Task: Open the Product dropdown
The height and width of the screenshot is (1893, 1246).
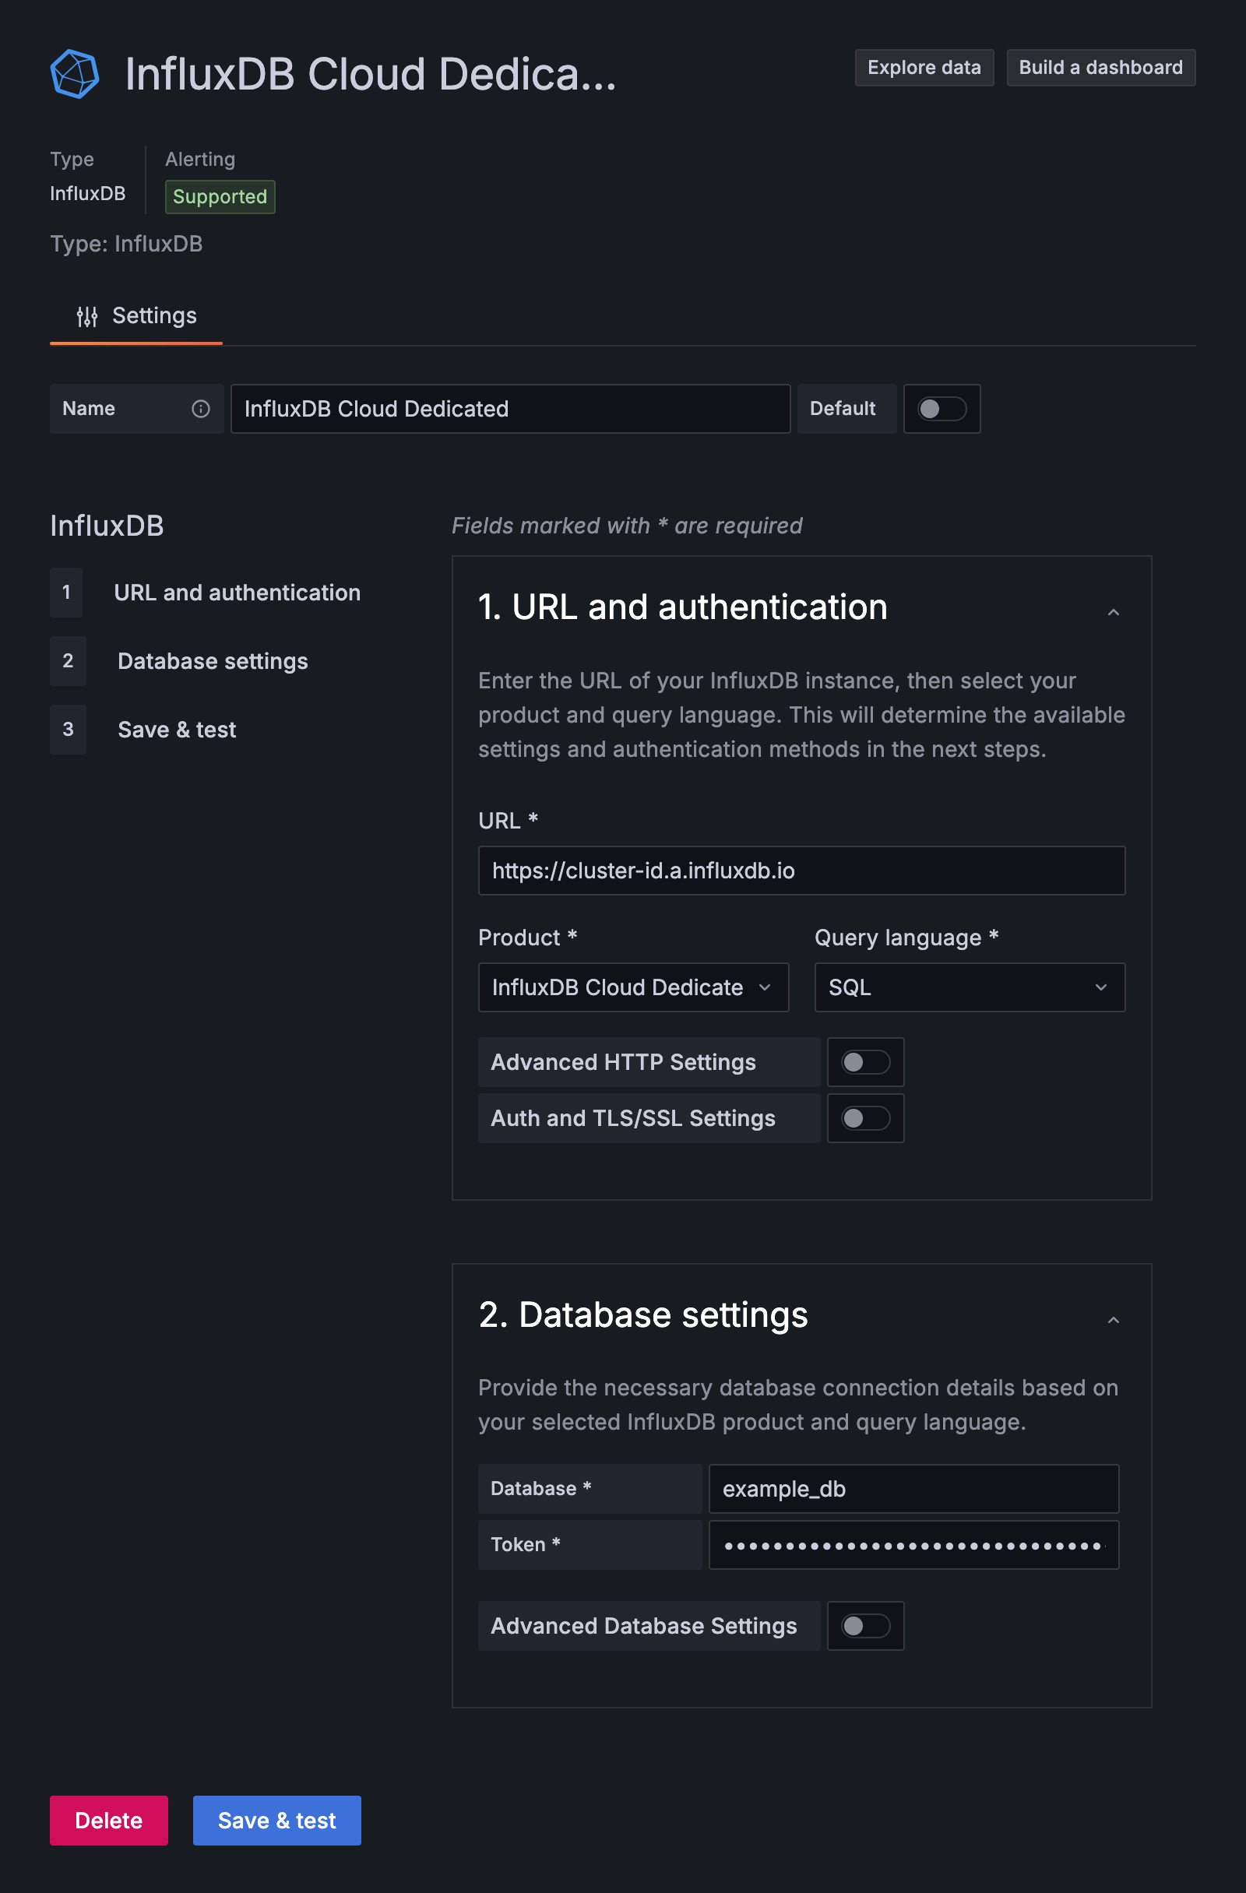Action: (x=632, y=988)
